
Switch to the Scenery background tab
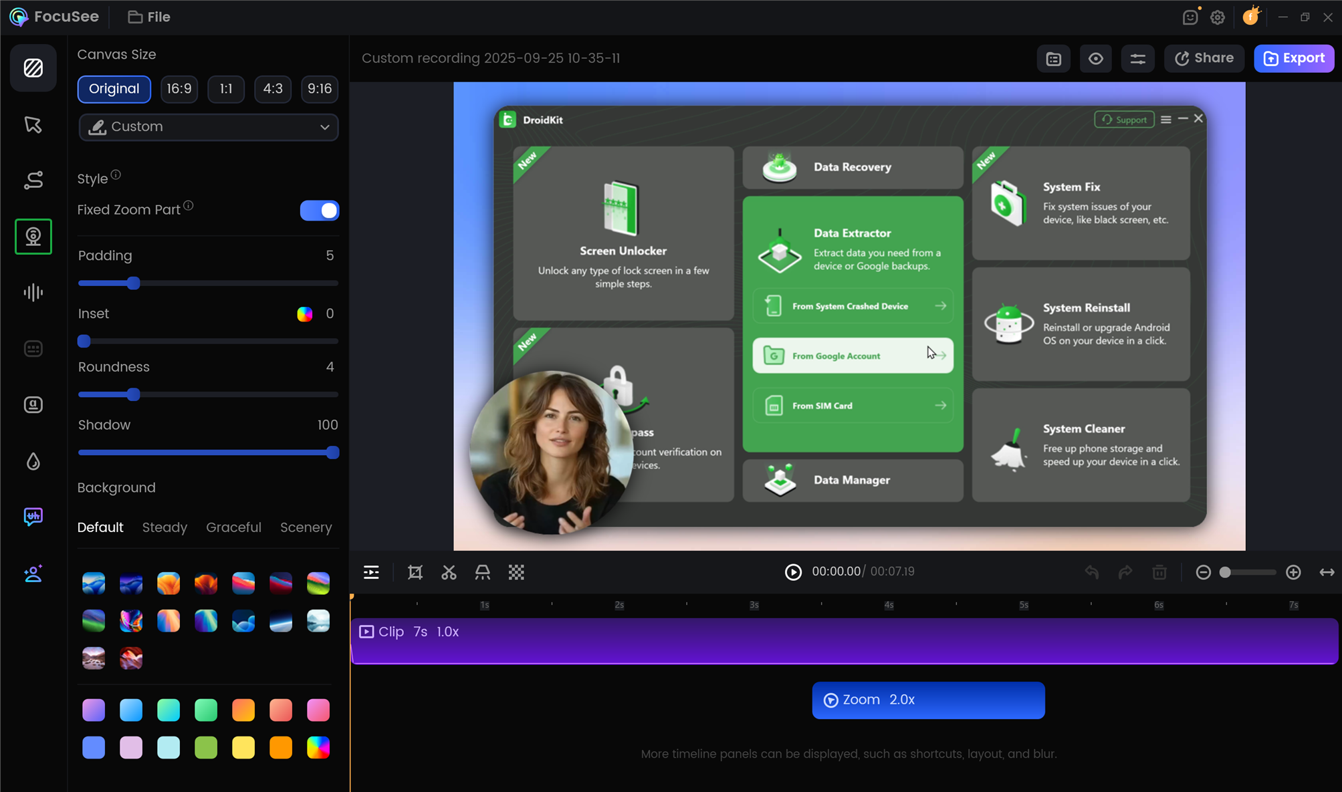click(x=306, y=527)
